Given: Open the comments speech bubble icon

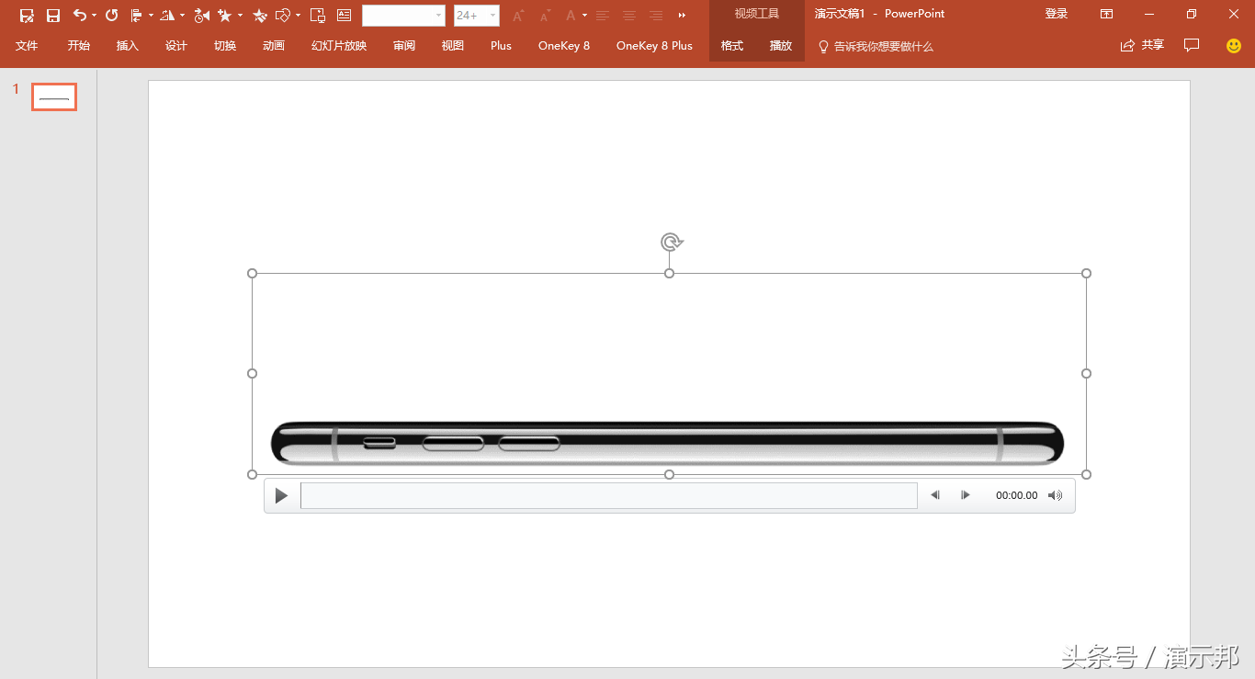Looking at the screenshot, I should pyautogui.click(x=1192, y=45).
